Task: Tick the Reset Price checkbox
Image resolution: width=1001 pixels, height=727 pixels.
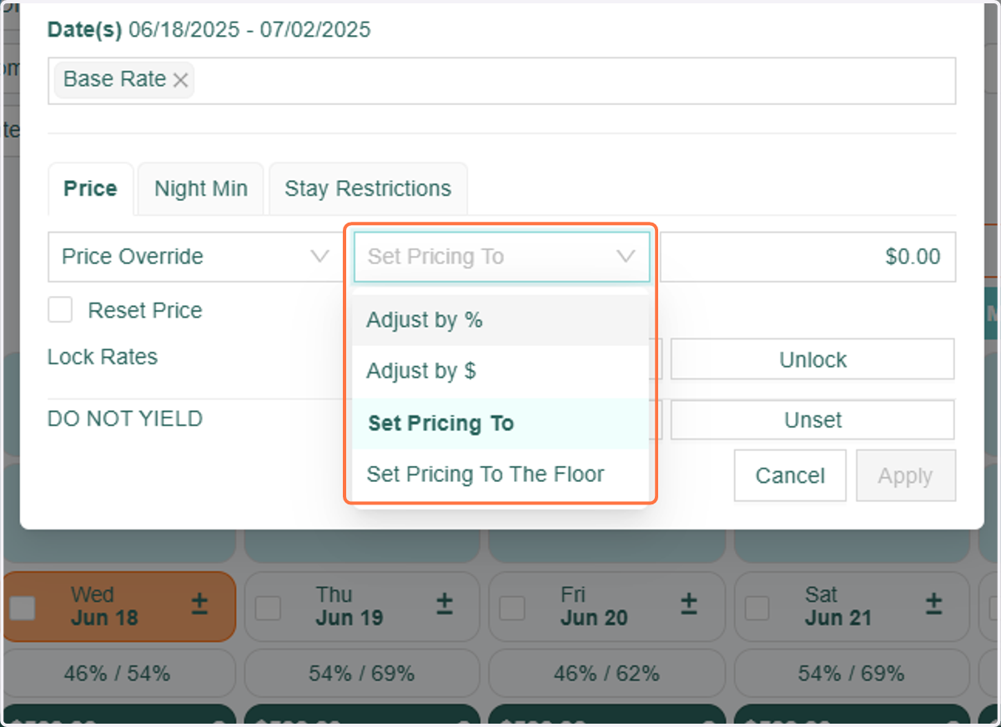Action: [60, 310]
